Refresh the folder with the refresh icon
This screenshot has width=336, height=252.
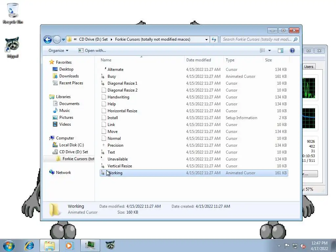tap(214, 39)
